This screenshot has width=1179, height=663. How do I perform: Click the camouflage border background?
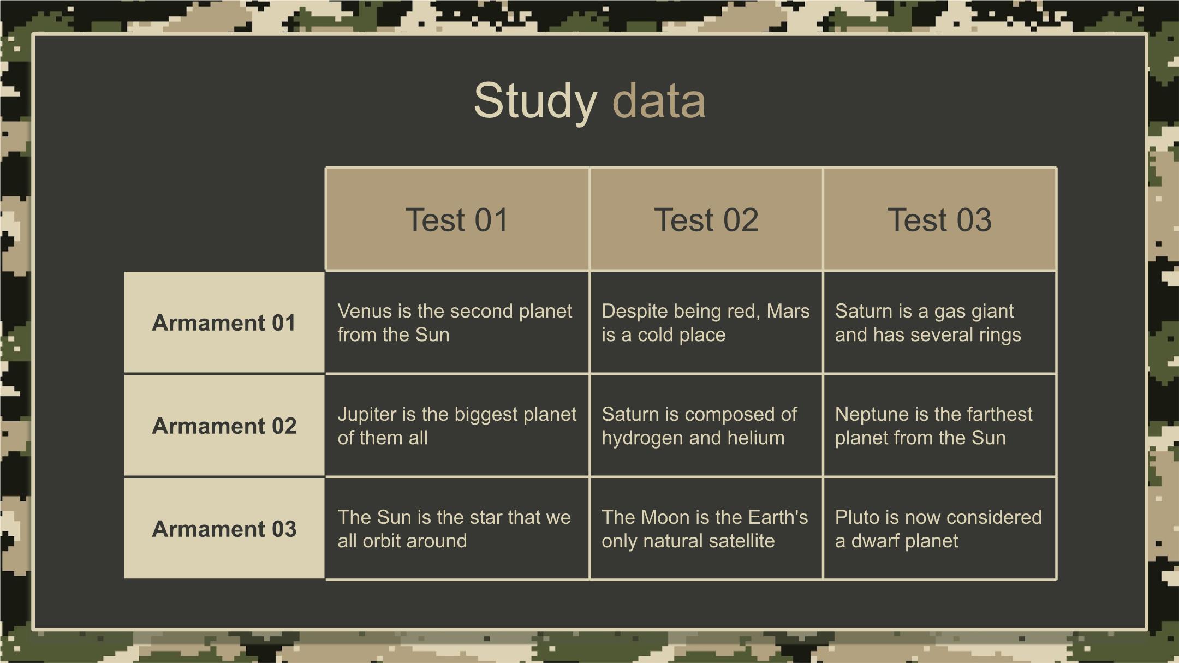coord(589,15)
